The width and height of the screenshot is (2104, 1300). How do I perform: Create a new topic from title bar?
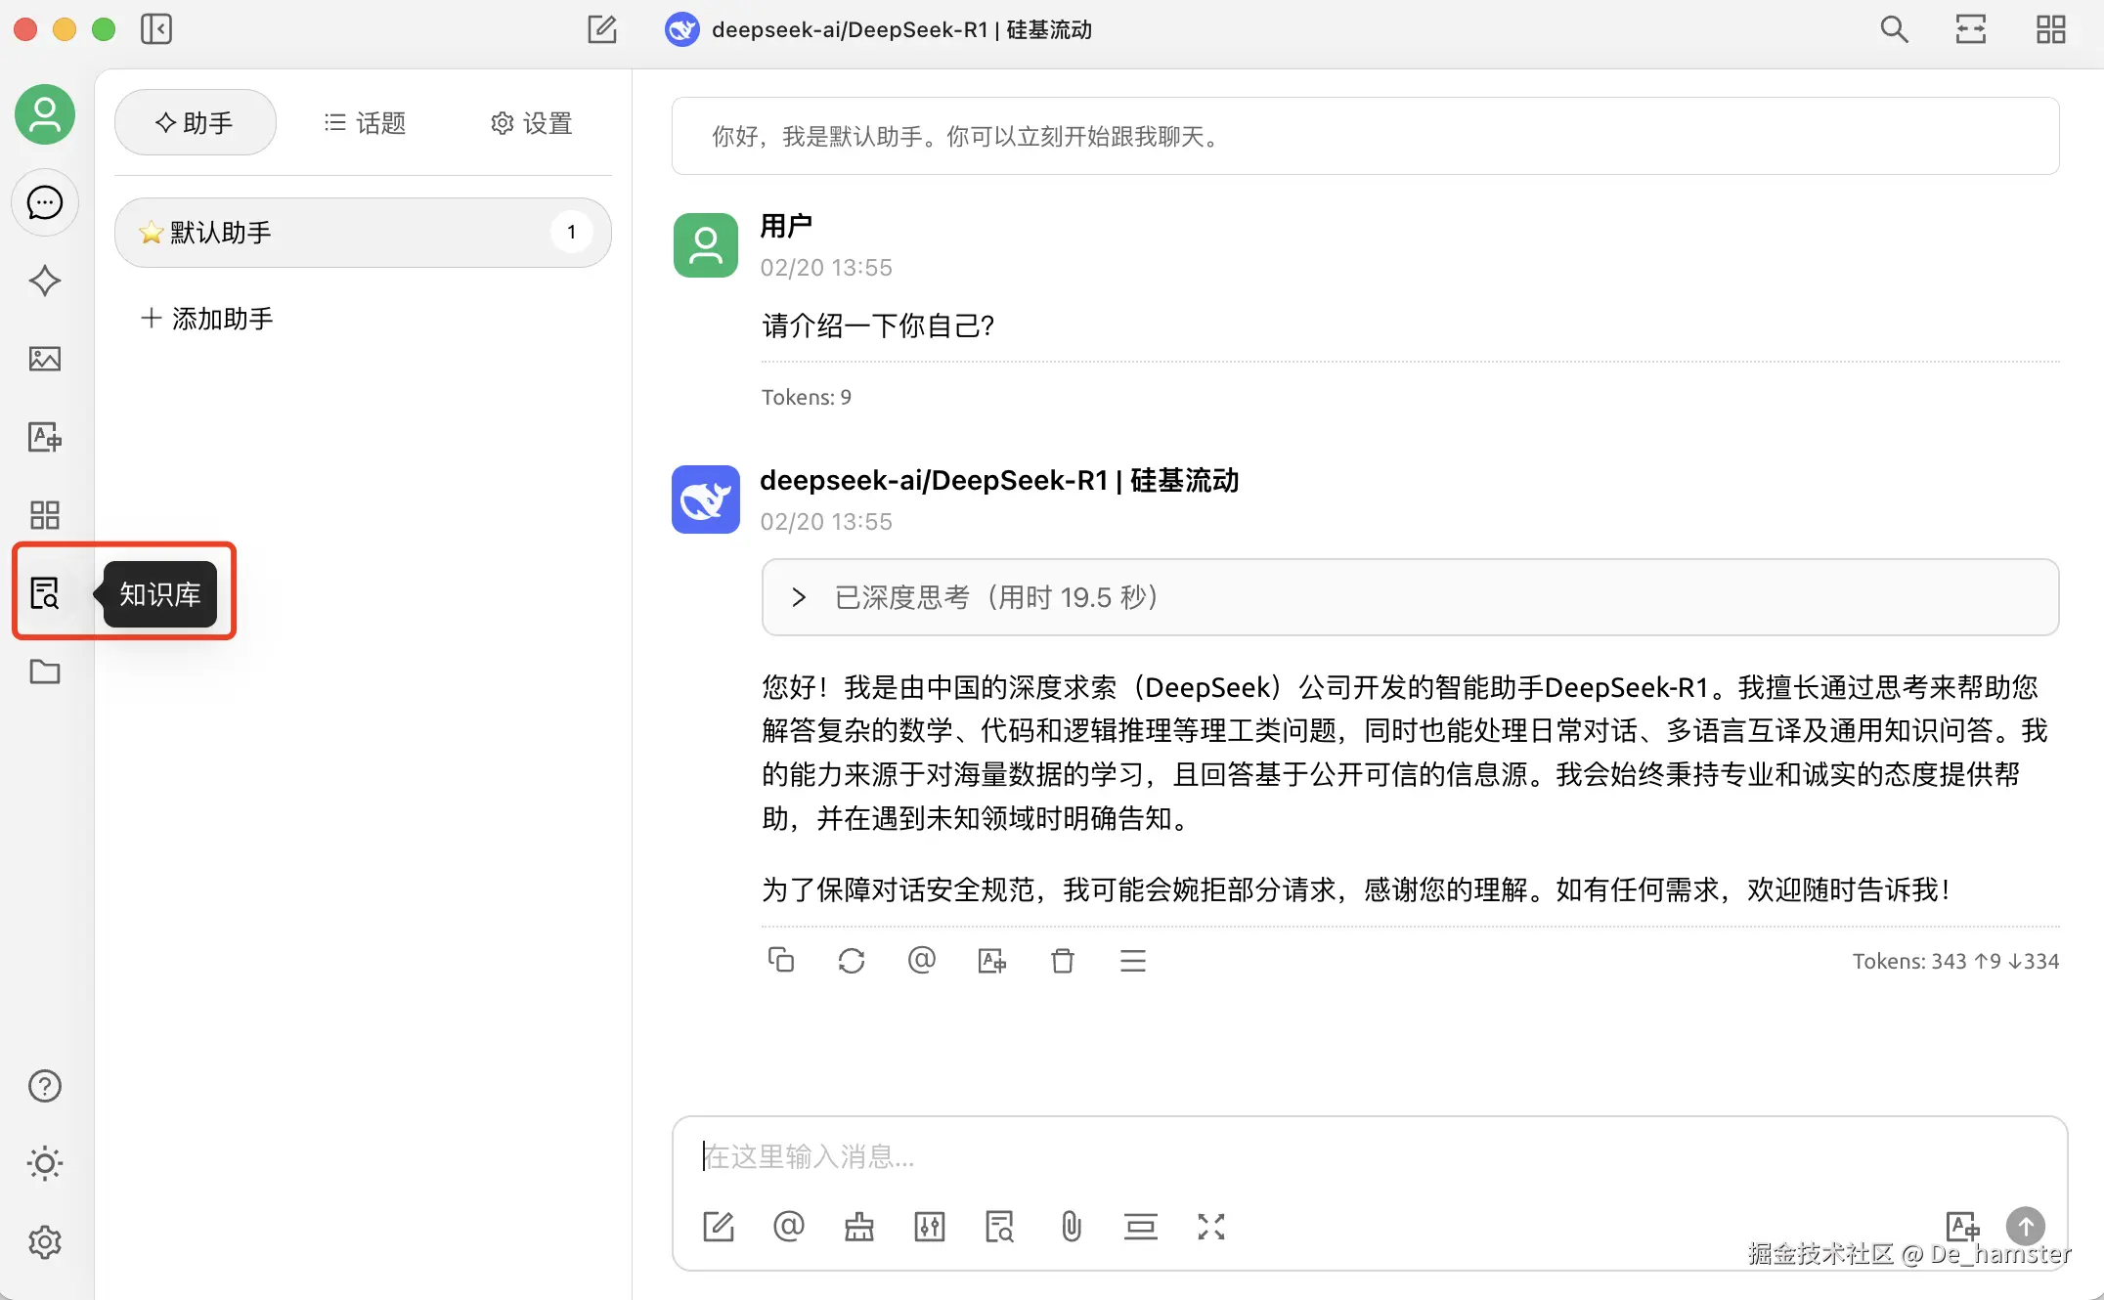tap(602, 29)
